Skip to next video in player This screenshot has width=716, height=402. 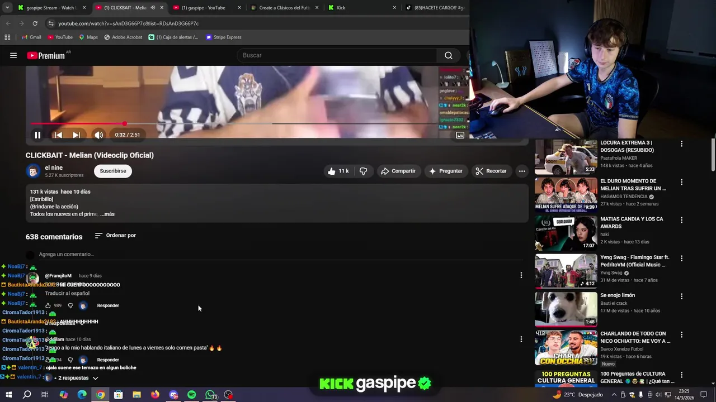[x=76, y=135]
